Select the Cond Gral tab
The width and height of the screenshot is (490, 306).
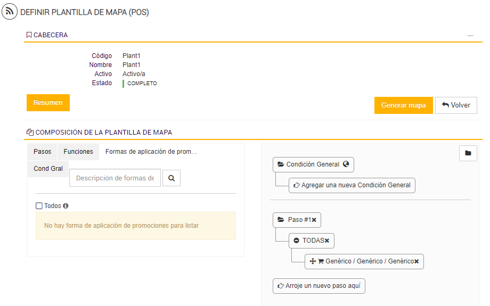click(48, 169)
